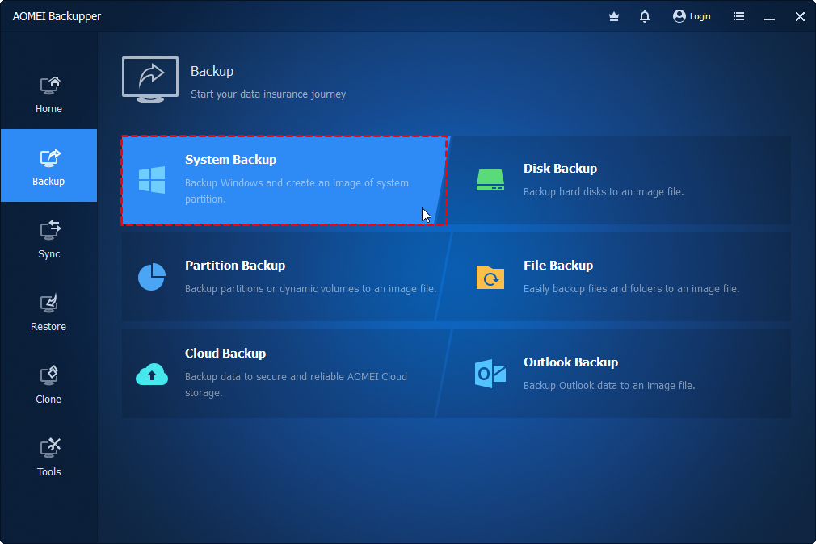The image size is (816, 544).
Task: Click the AOMEI Backupper title text
Action: click(x=57, y=17)
